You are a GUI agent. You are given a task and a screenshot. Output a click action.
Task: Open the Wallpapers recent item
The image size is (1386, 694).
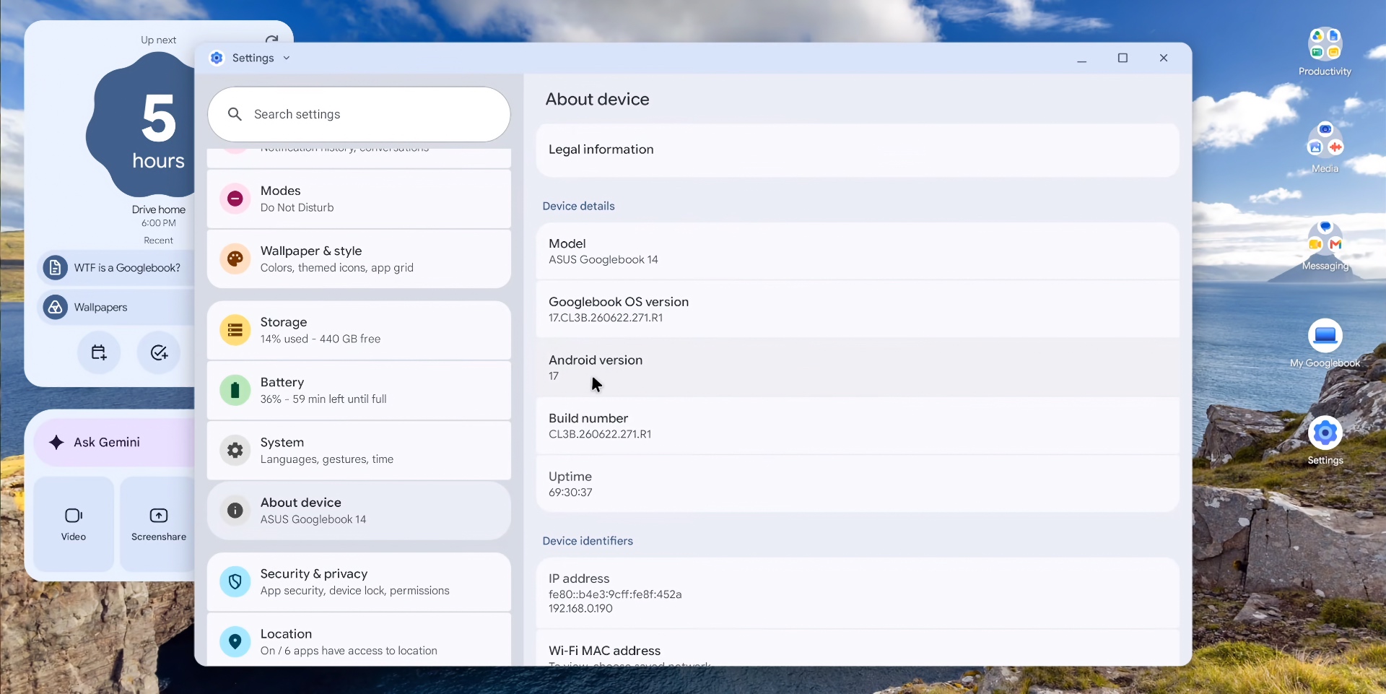(115, 307)
